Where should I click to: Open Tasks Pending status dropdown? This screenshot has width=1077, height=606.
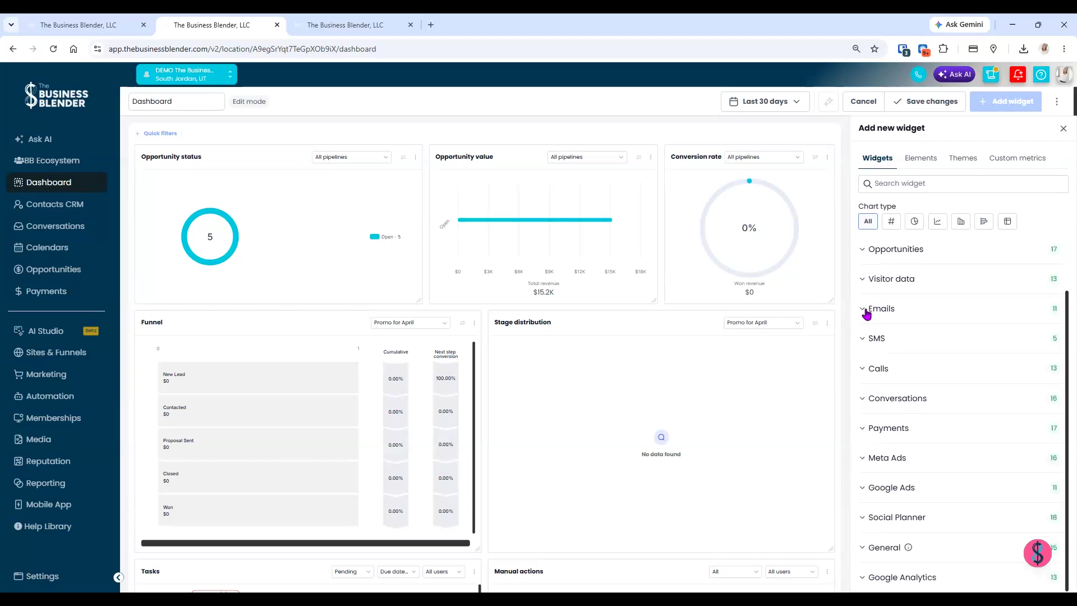click(x=353, y=572)
